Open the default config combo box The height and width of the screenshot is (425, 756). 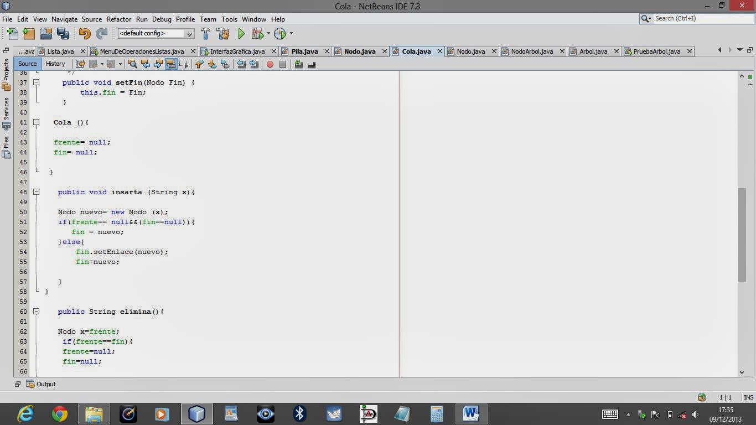(x=156, y=34)
